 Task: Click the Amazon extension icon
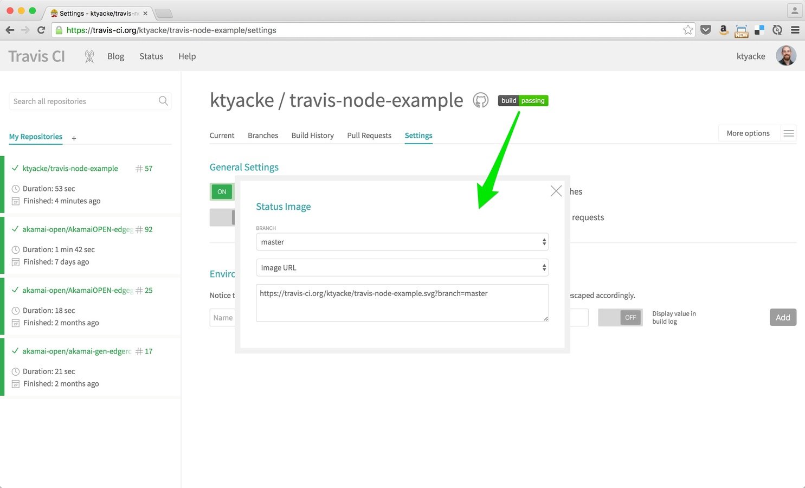click(x=723, y=30)
